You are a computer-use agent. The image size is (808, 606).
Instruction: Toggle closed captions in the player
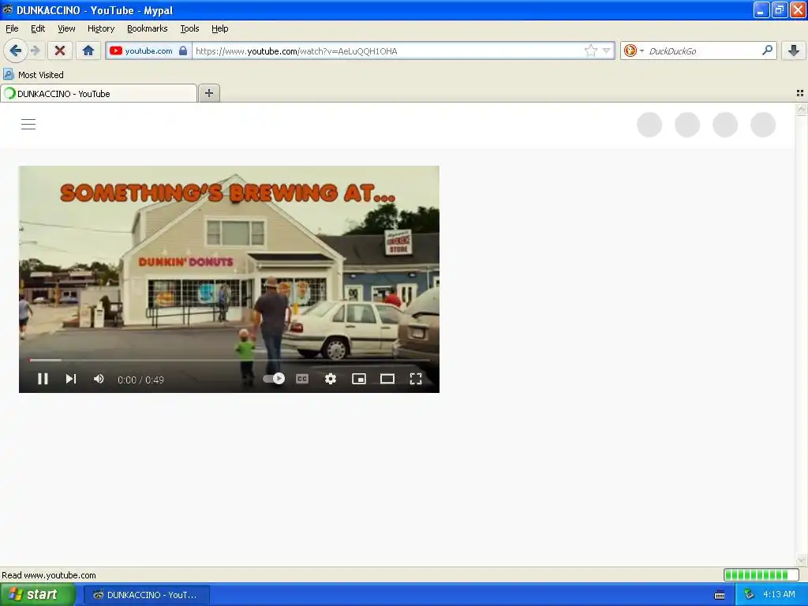point(302,379)
